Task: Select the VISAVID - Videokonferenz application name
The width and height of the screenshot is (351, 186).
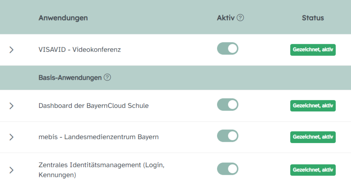Action: 80,50
